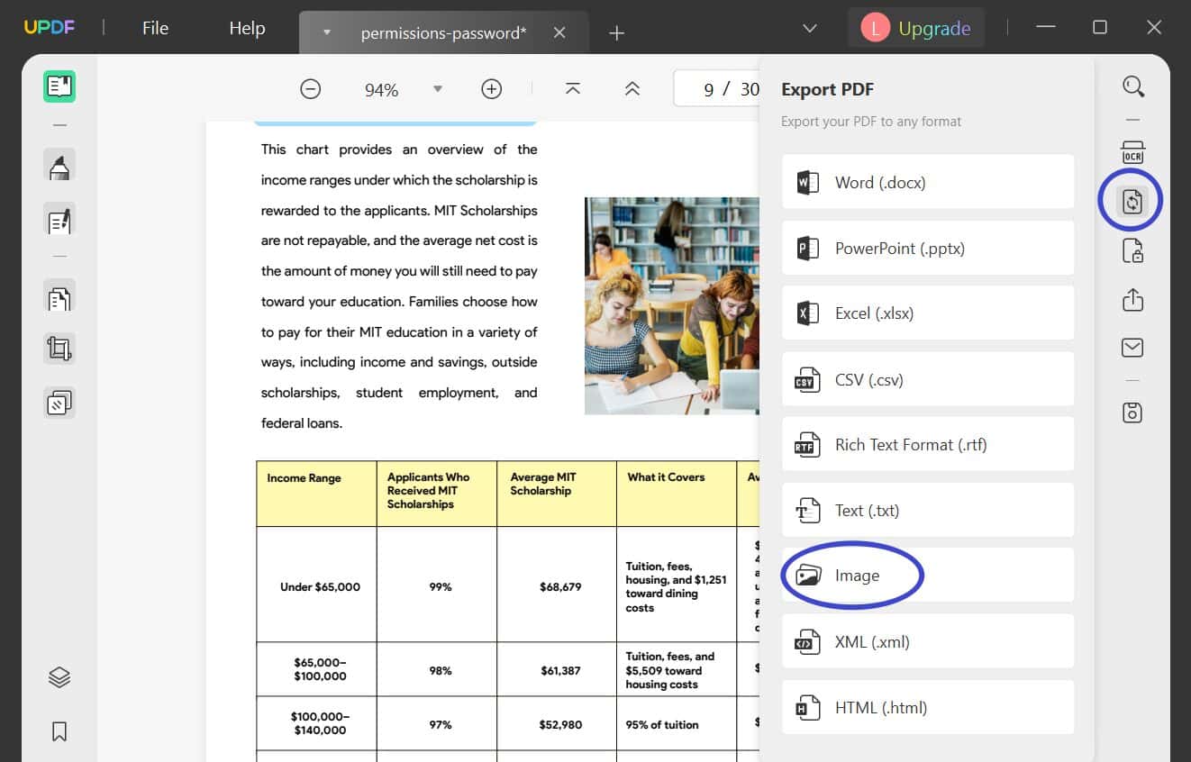Send the PDF by email
This screenshot has height=762, width=1191.
click(1133, 348)
